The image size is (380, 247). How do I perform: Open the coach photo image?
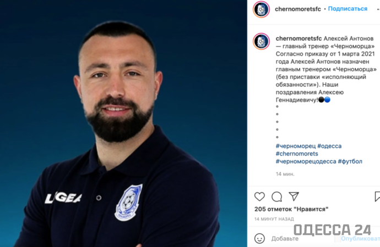tap(123, 123)
